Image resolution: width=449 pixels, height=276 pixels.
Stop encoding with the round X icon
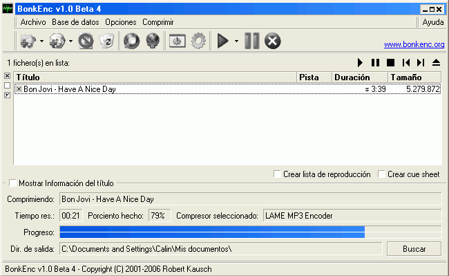272,41
